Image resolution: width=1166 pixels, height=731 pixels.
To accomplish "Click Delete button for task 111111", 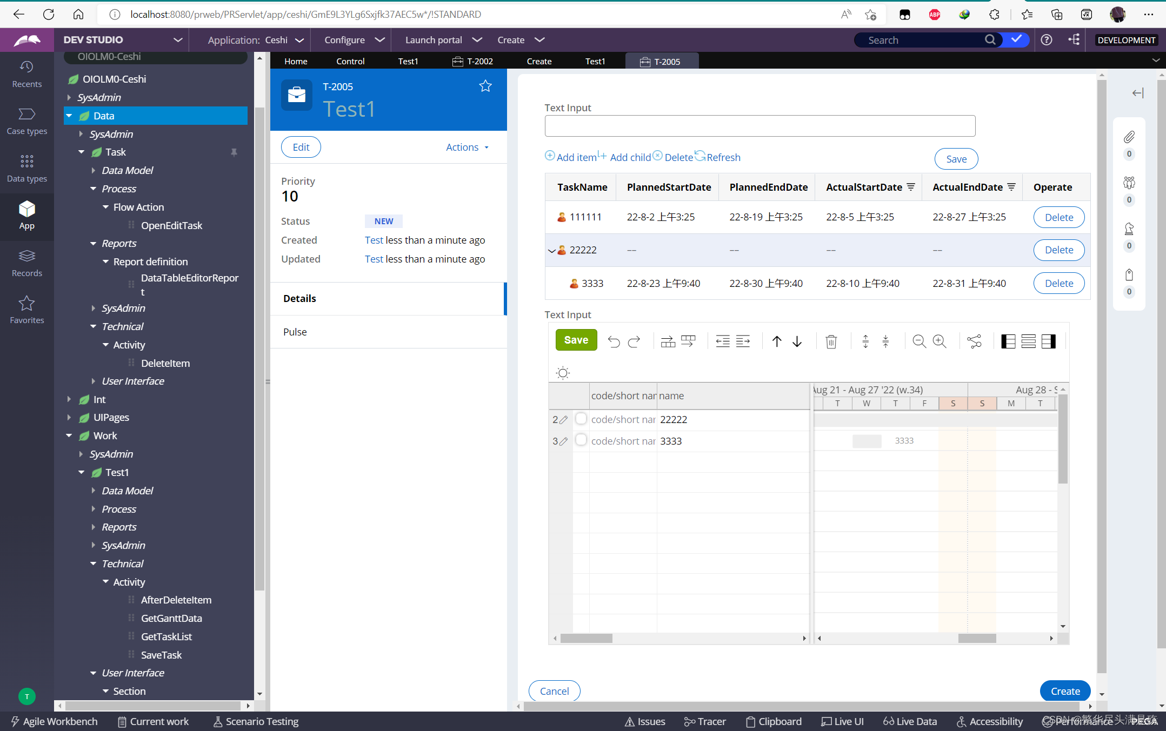I will click(x=1058, y=217).
